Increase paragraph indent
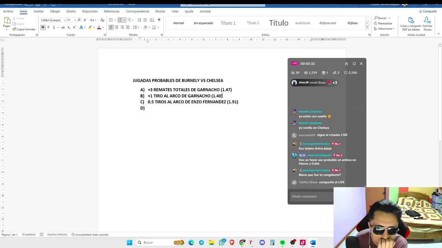This screenshot has height=248, width=442. point(145,20)
